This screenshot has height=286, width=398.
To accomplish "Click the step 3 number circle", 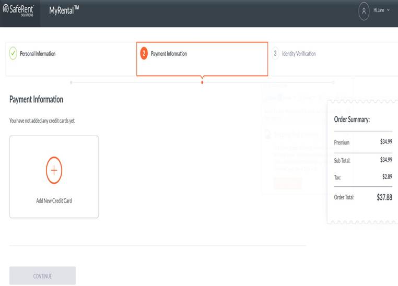I will 275,54.
